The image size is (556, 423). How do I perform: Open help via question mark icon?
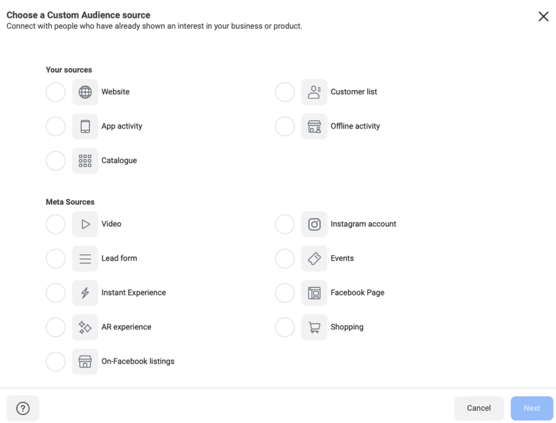pyautogui.click(x=23, y=409)
